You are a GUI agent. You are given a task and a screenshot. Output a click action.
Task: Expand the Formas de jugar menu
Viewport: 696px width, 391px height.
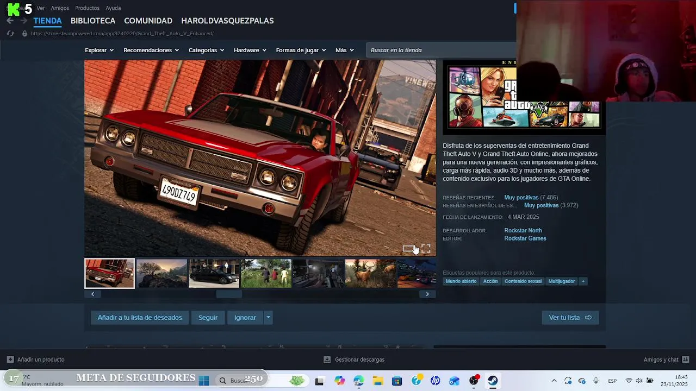coord(301,50)
